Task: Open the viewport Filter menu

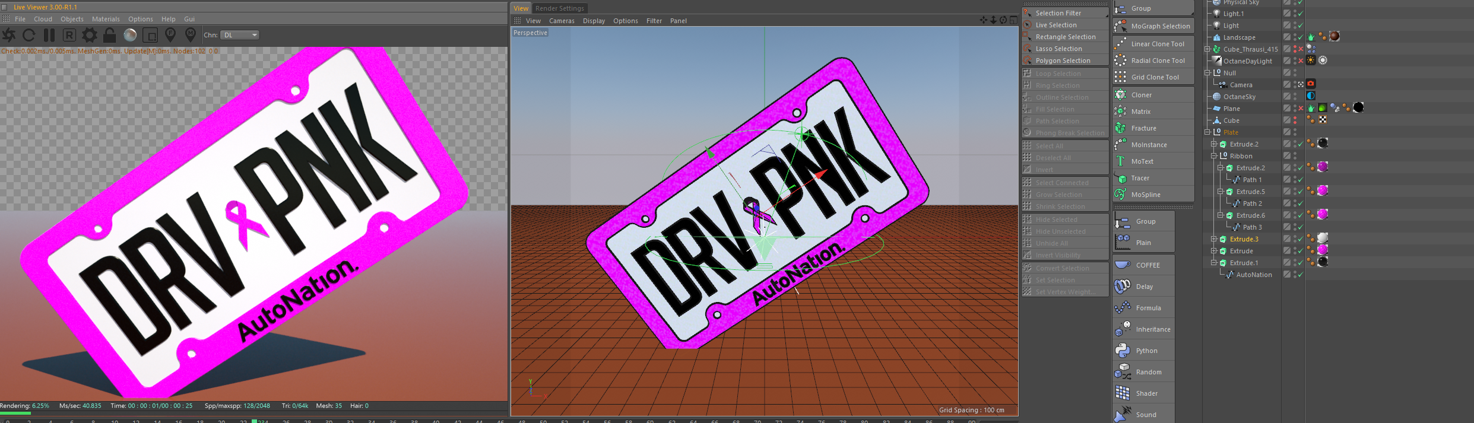Action: (x=654, y=21)
